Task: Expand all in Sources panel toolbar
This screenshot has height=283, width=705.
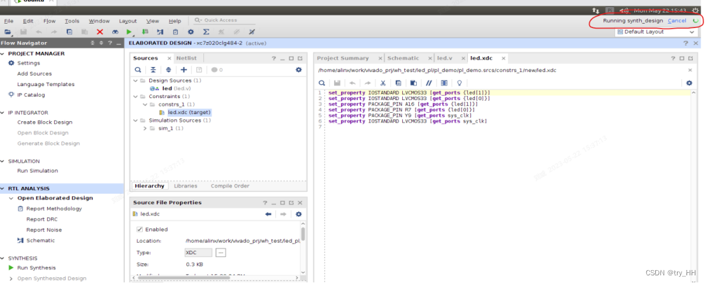Action: tap(169, 69)
